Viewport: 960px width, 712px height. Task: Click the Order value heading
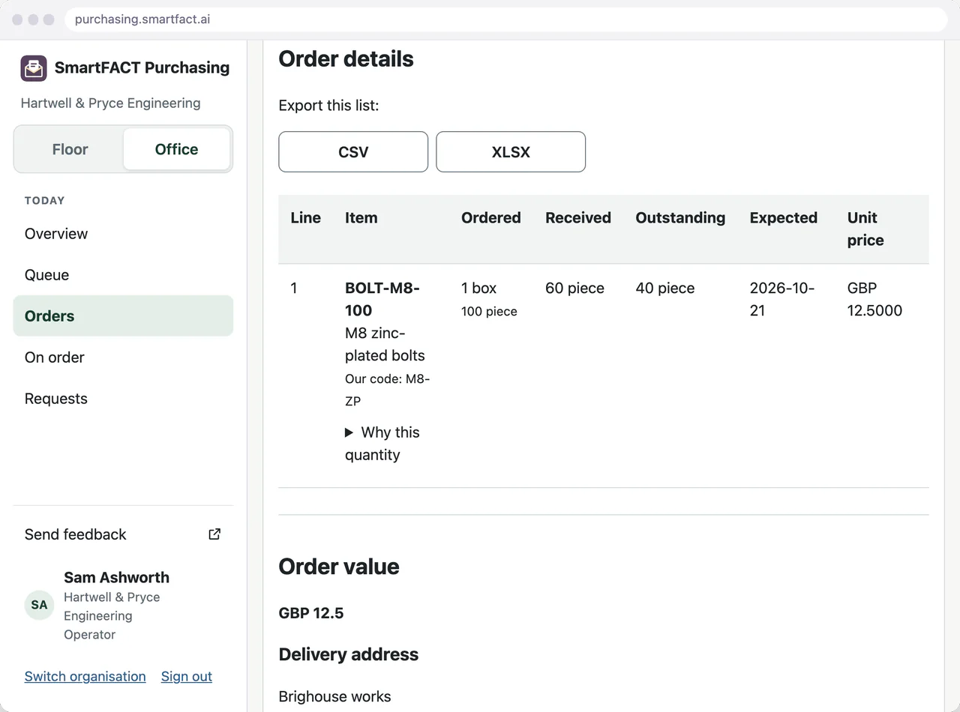339,567
